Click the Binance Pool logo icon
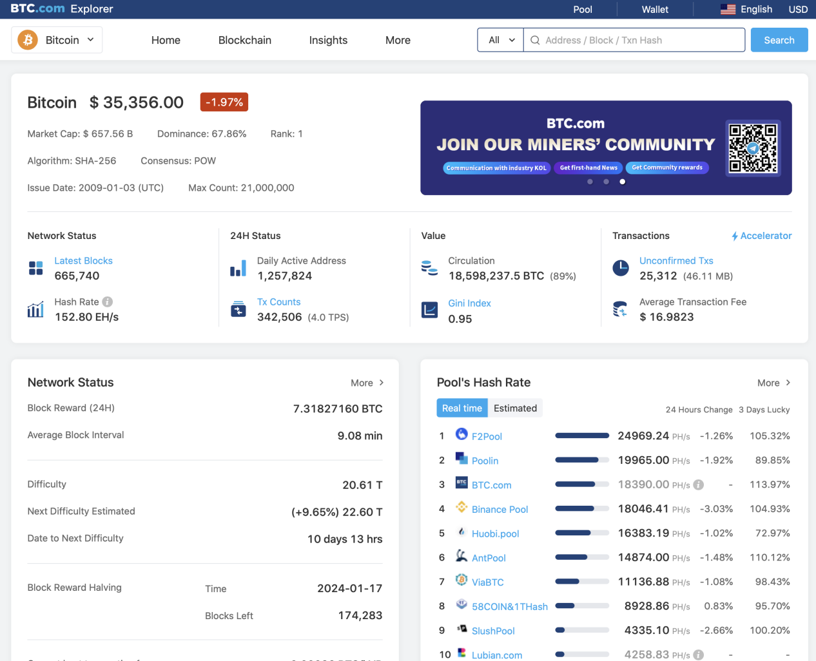The height and width of the screenshot is (661, 816). 461,507
